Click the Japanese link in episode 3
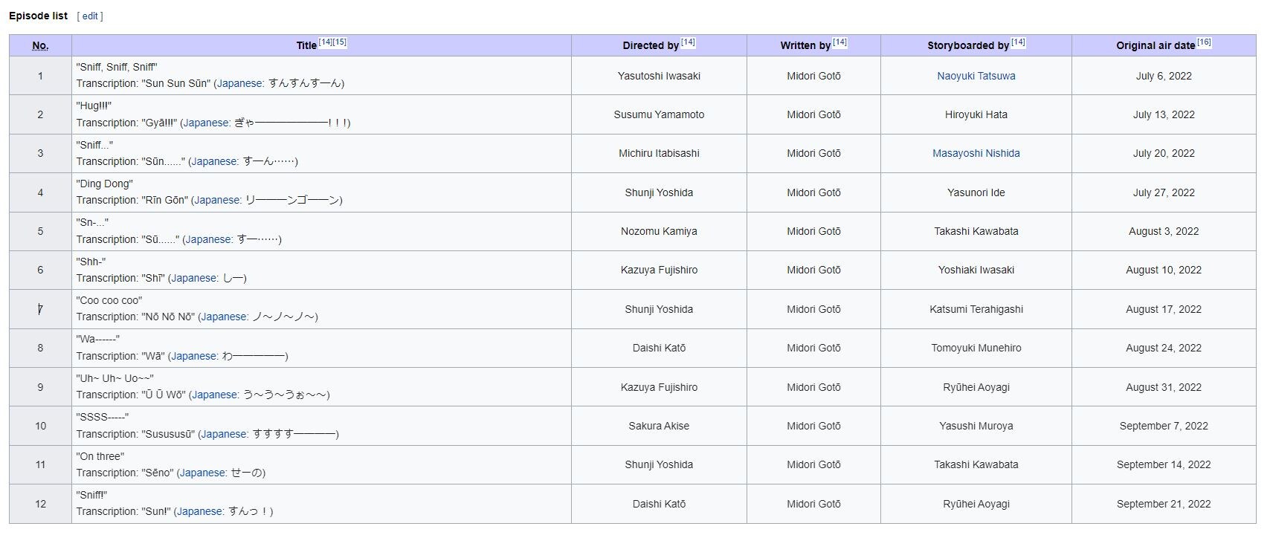This screenshot has width=1273, height=535. pos(214,161)
